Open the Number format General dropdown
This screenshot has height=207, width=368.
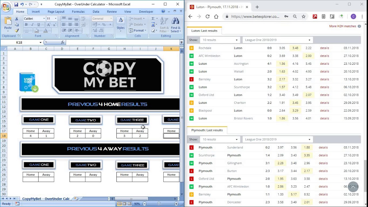(111, 19)
